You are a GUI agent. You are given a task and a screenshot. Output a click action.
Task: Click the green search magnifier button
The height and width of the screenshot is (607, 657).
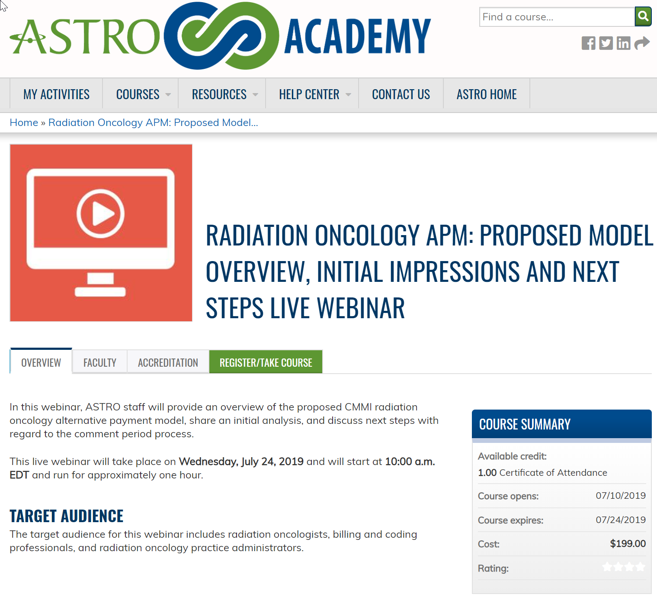point(643,17)
